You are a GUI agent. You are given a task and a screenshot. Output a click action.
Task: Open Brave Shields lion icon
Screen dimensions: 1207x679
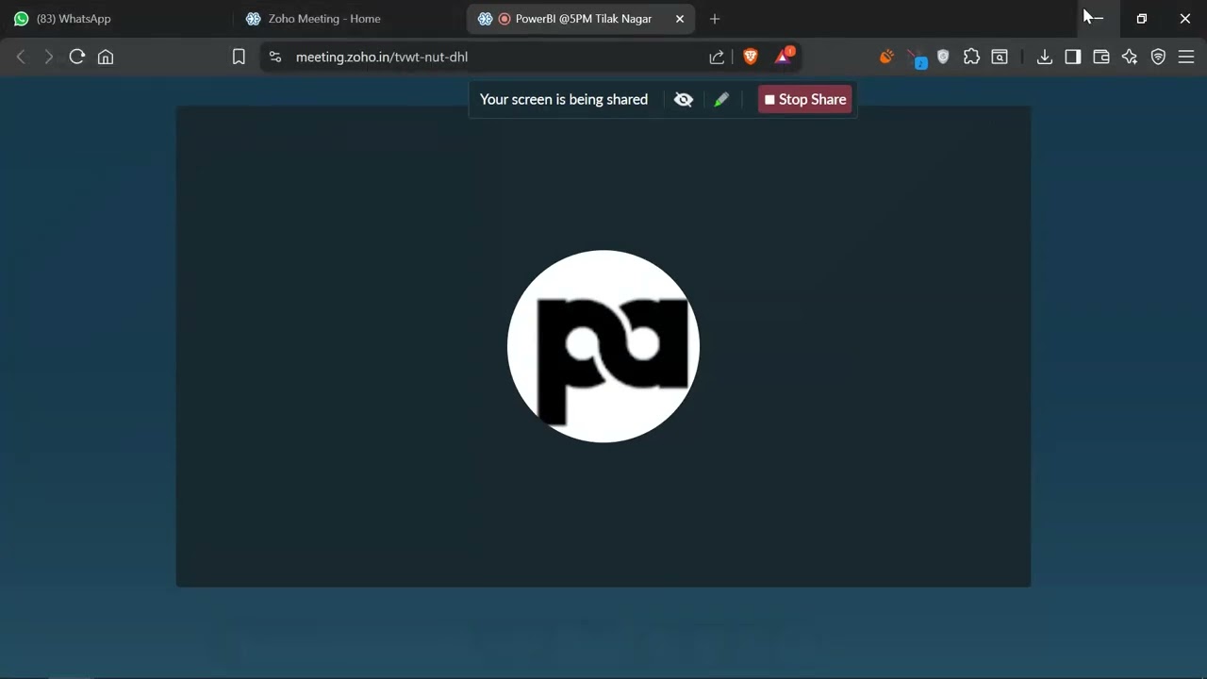[x=751, y=57]
